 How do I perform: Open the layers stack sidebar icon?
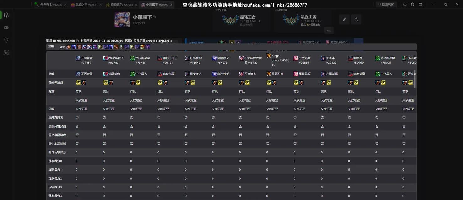(6, 15)
